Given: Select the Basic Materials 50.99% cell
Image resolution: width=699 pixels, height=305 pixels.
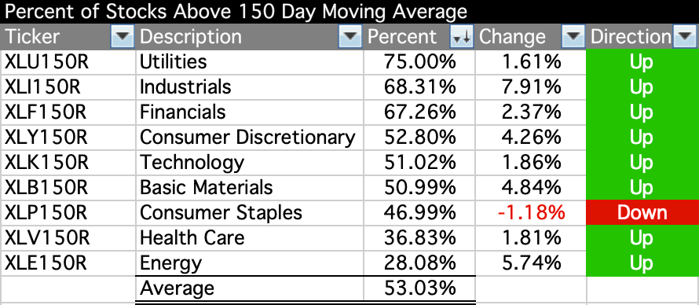Looking at the screenshot, I should [419, 187].
